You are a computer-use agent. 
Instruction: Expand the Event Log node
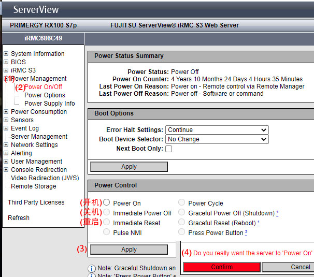tap(6, 128)
